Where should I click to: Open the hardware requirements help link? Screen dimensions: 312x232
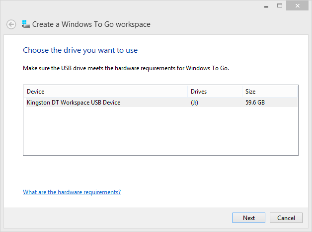coord(72,192)
